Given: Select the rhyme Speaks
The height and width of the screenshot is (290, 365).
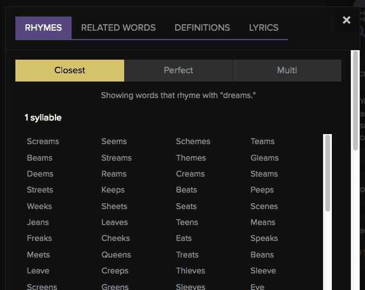Looking at the screenshot, I should pos(264,238).
